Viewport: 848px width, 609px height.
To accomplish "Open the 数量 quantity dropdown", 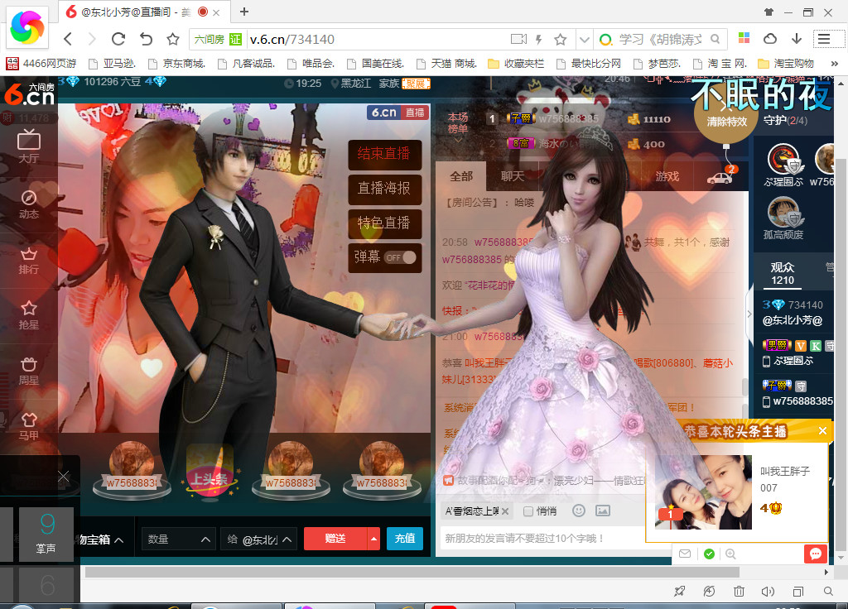I will point(179,539).
